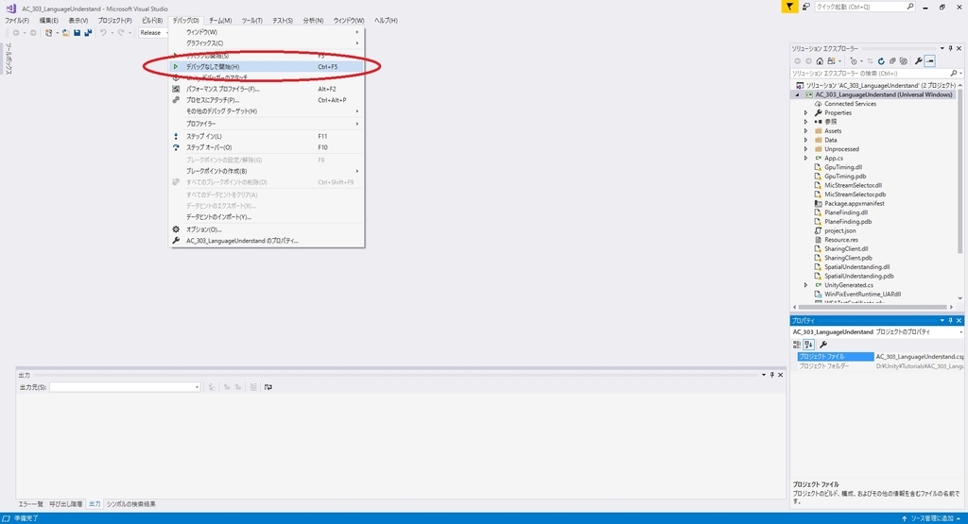Image resolution: width=968 pixels, height=524 pixels.
Task: Open the ビルド(B) menu
Action: 152,21
